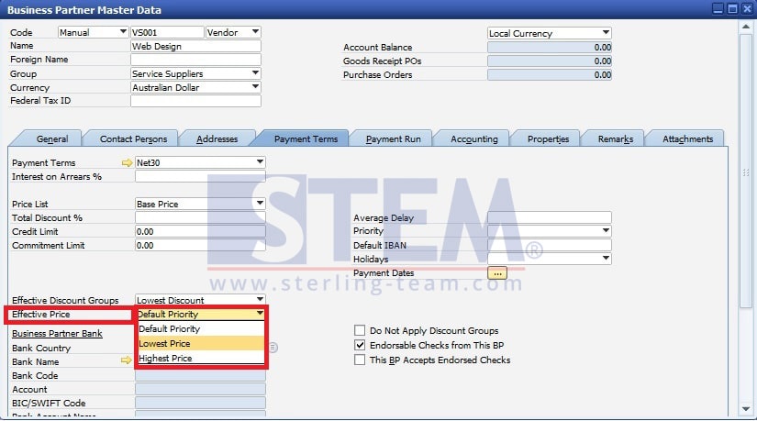Open Payment Terms Net30 dropdown
Viewport: 757px width, 421px height.
[260, 162]
